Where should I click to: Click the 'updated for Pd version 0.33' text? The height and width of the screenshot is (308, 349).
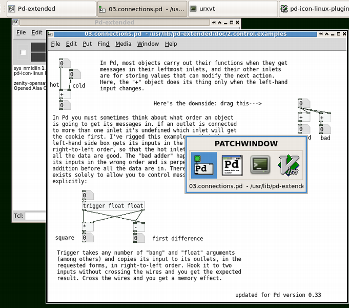pos(278,295)
